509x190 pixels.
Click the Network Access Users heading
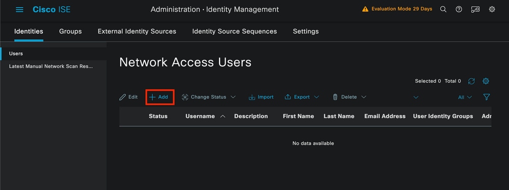point(185,62)
